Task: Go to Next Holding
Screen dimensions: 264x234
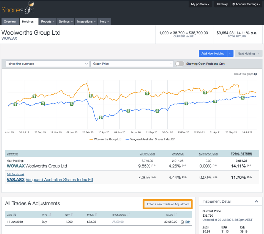Action: (x=248, y=54)
